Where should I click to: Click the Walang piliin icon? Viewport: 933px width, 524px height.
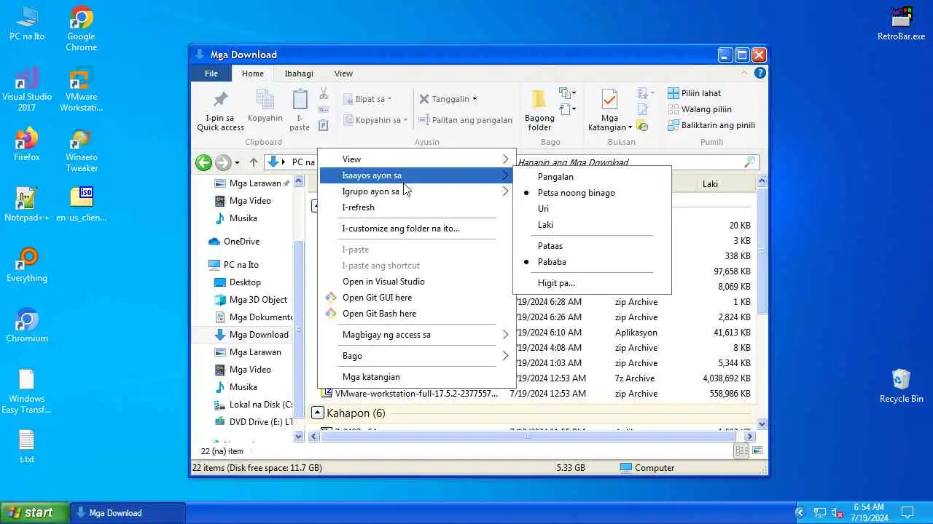point(674,109)
